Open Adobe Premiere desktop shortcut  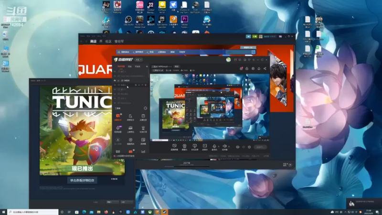coord(184,21)
